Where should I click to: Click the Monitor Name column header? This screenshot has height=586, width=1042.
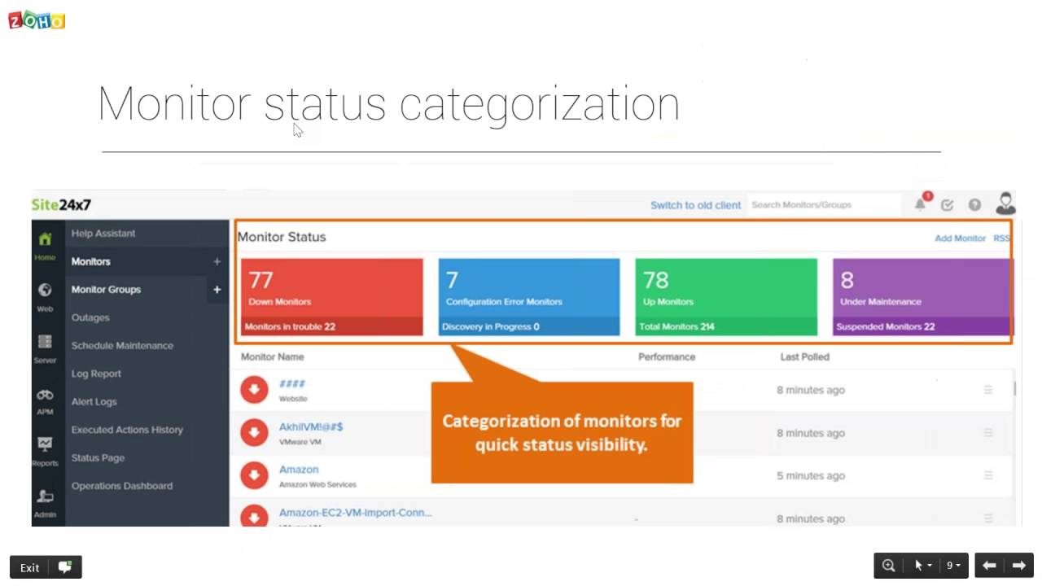pyautogui.click(x=272, y=357)
